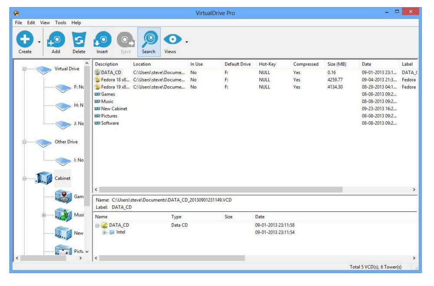The width and height of the screenshot is (434, 286).
Task: Click the Pictures cabinet icon in list
Action: 97,116
